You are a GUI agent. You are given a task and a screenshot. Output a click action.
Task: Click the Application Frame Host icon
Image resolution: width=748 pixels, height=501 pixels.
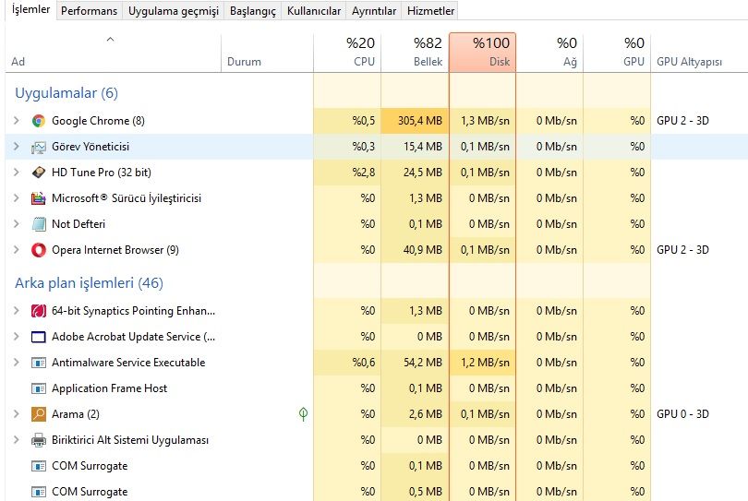[39, 388]
